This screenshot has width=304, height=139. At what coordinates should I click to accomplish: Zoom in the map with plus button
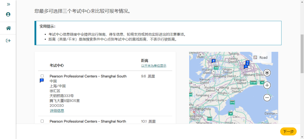point(267,85)
